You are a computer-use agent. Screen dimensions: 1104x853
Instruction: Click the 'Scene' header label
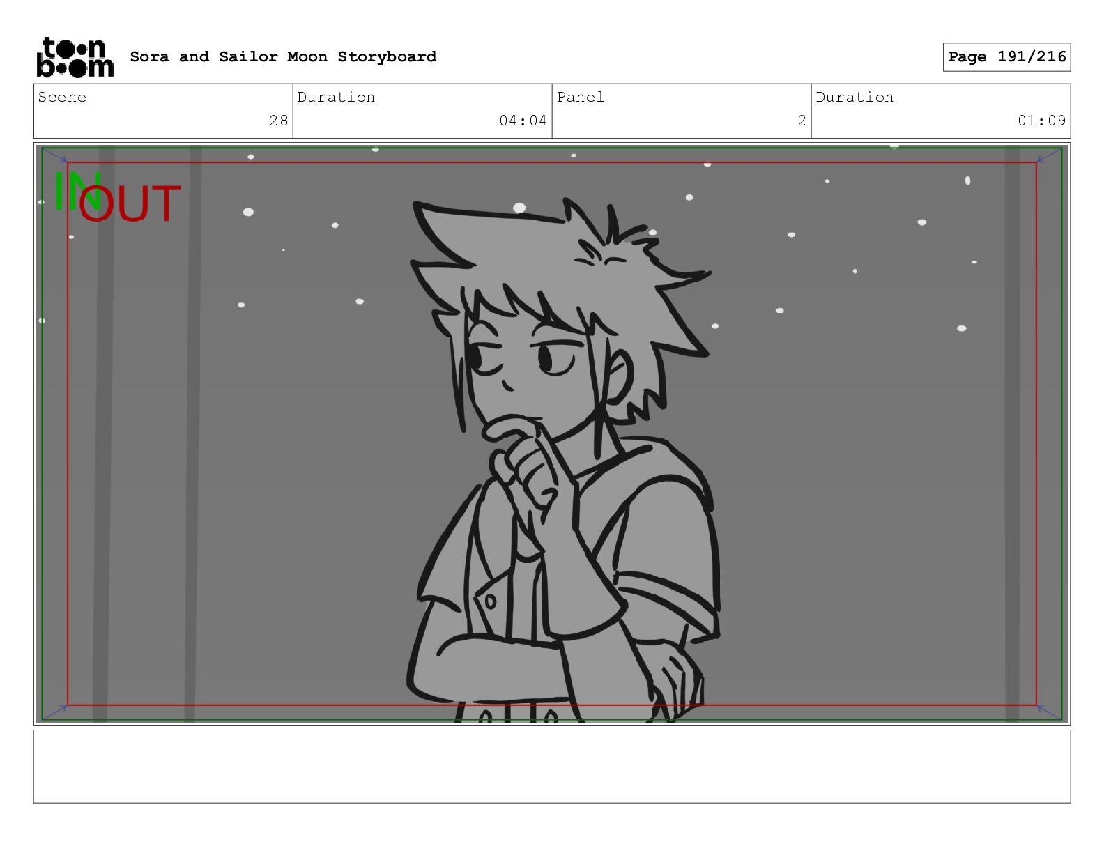click(62, 97)
